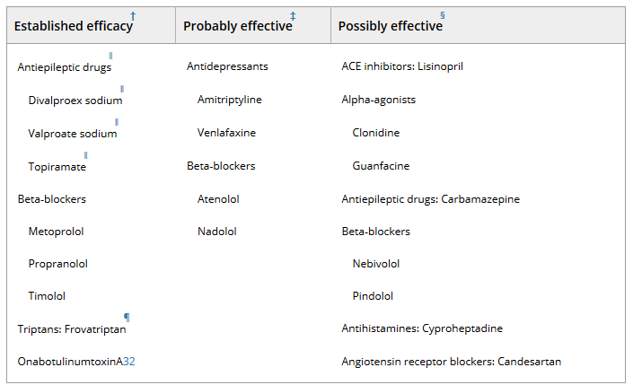Screen dimensions: 633x385
Task: Open the red footnote marker after Divalproex sodium
Action: [122, 89]
